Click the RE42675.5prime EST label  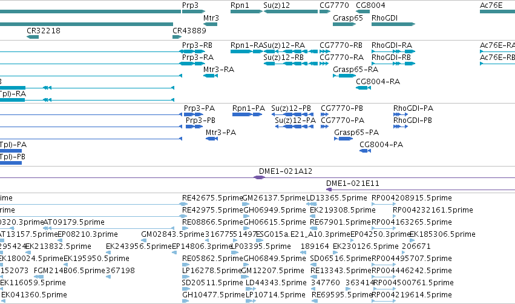tap(212, 198)
